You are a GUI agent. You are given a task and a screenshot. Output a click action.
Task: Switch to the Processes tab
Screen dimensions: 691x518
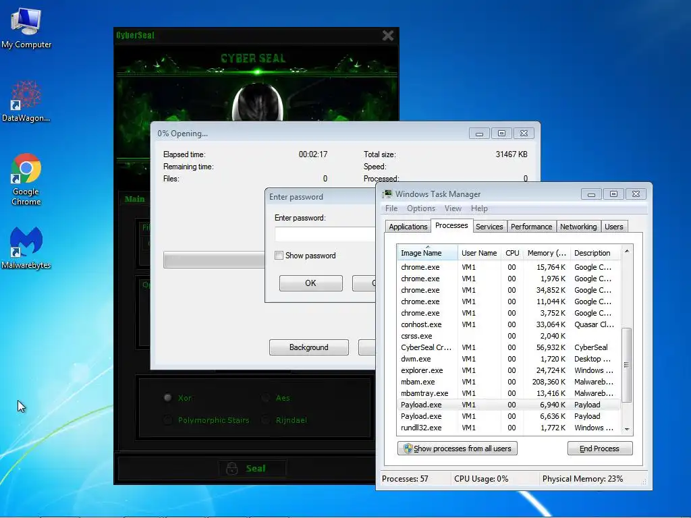[x=451, y=225]
